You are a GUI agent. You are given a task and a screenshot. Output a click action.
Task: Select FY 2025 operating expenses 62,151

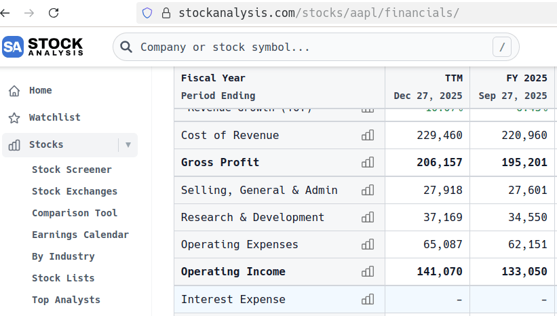(528, 245)
